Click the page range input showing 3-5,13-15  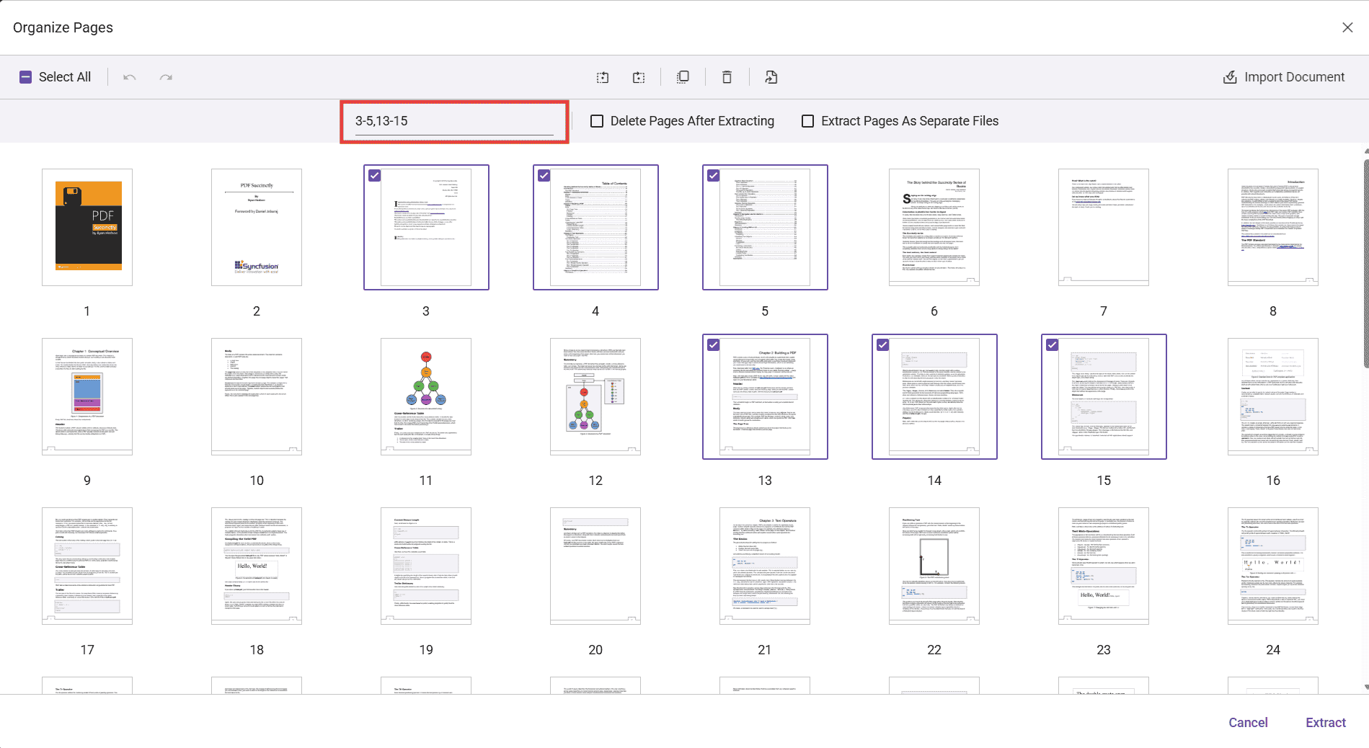(x=453, y=120)
